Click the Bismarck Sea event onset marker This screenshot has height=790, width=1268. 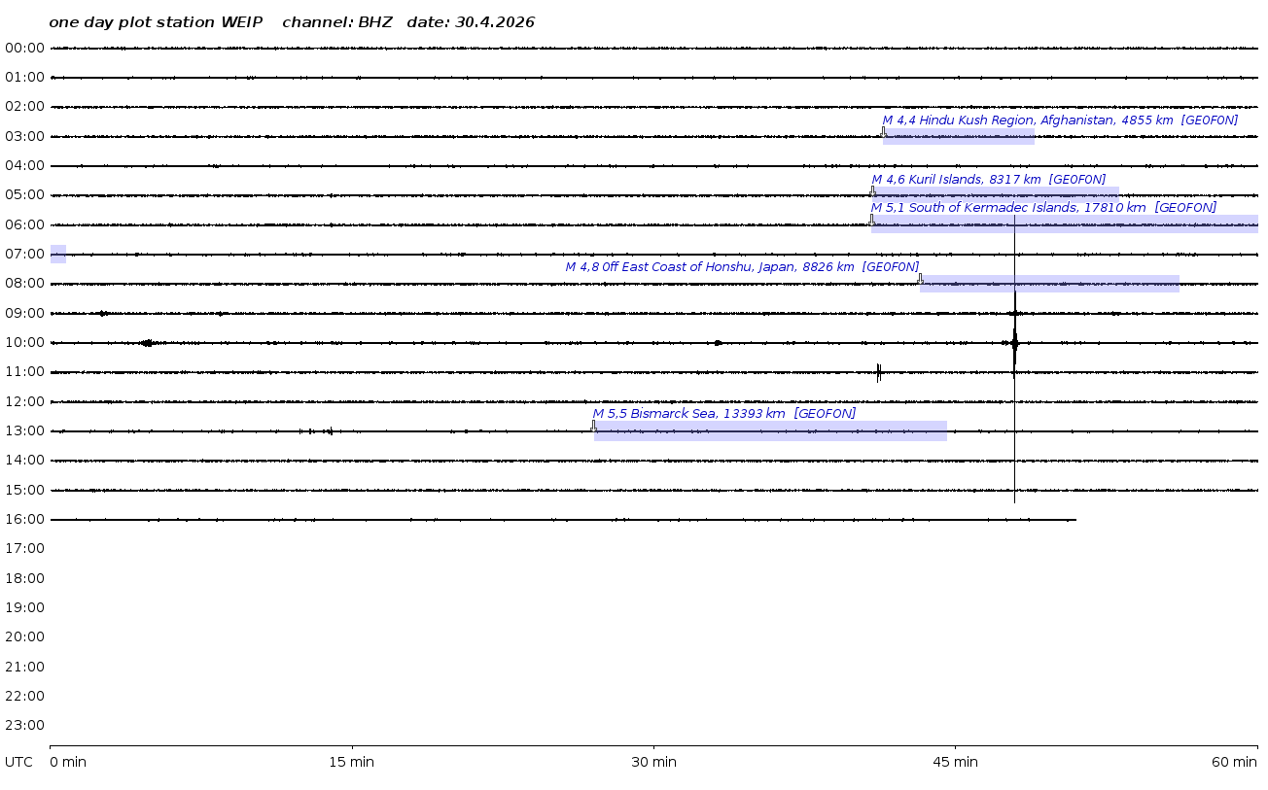point(593,427)
